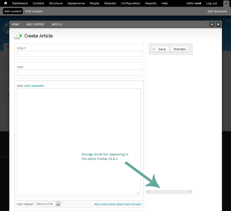Open the Structure section from the toolbar
The height and width of the screenshot is (211, 231).
coord(56,3)
